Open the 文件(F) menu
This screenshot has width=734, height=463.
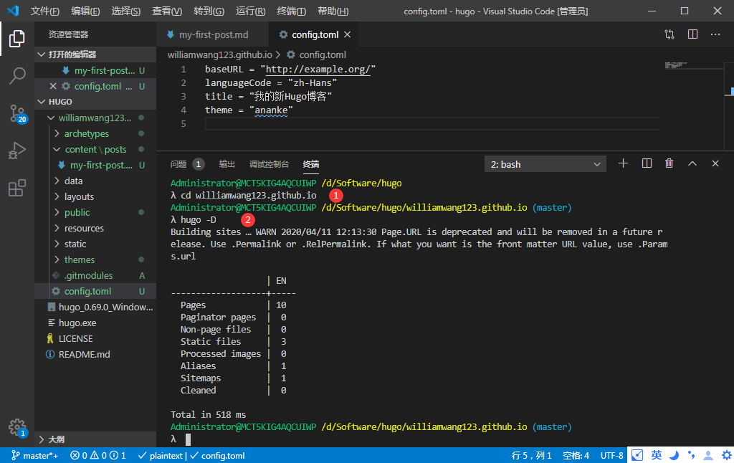coord(45,11)
